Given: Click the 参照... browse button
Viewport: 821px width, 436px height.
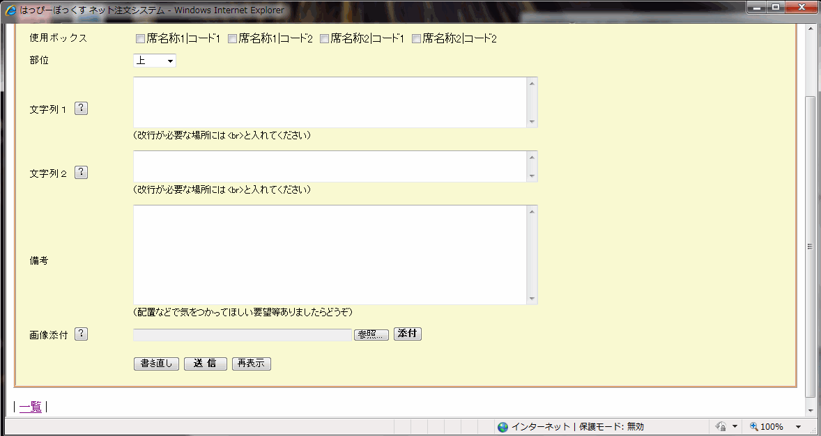Looking at the screenshot, I should pyautogui.click(x=371, y=335).
